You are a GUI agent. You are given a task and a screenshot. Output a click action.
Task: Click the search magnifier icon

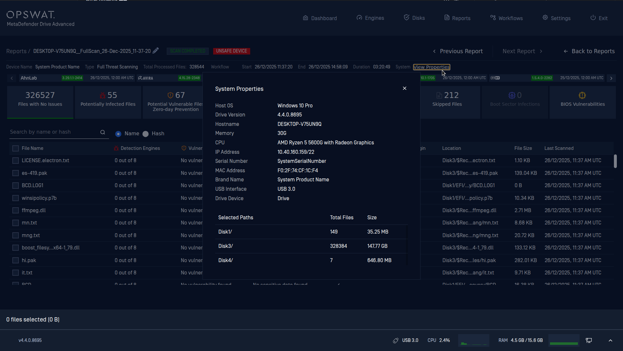[103, 132]
